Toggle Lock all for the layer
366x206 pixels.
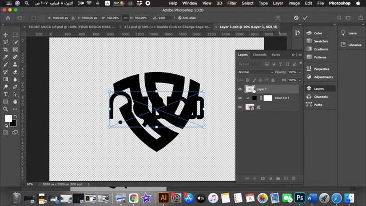click(x=273, y=80)
